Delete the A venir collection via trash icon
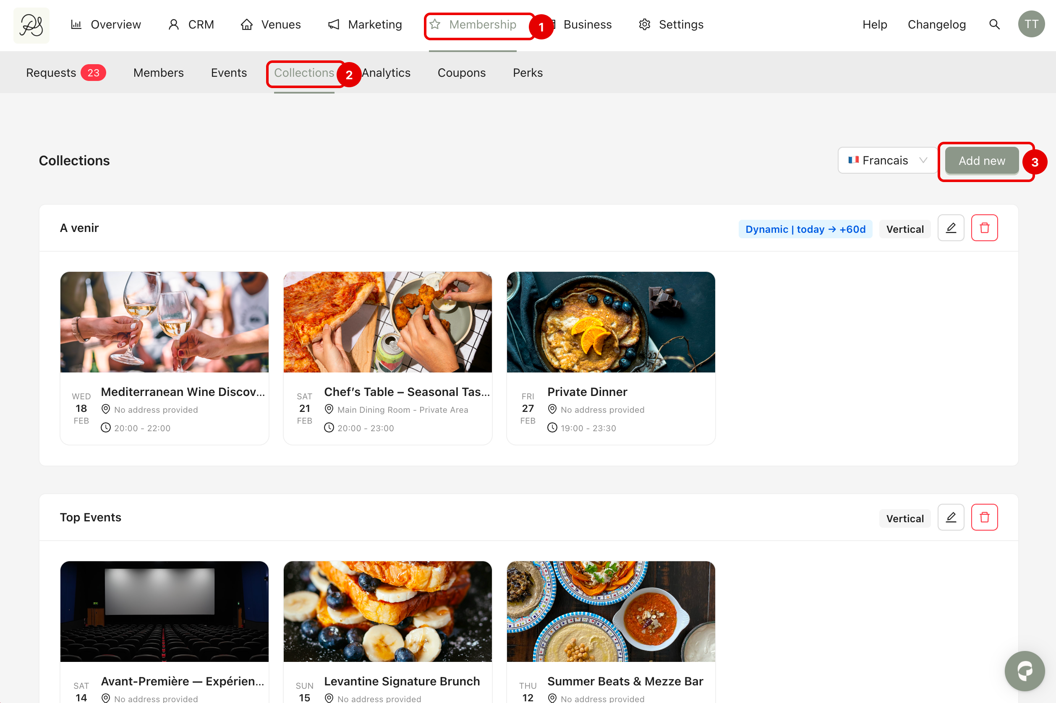 pyautogui.click(x=984, y=228)
